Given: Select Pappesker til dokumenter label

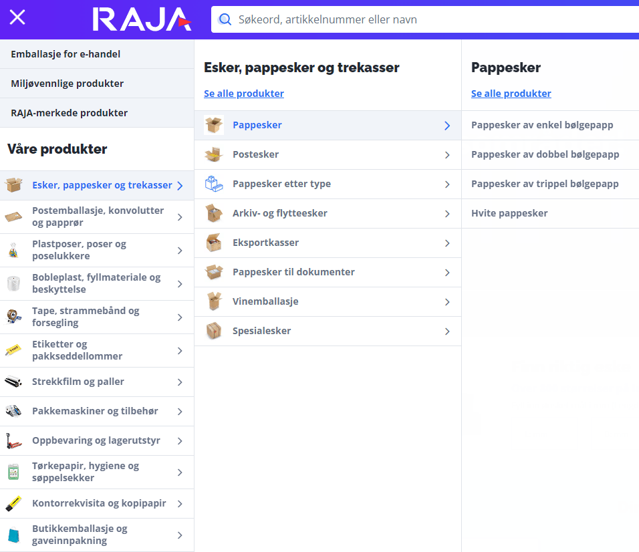Looking at the screenshot, I should click(293, 272).
